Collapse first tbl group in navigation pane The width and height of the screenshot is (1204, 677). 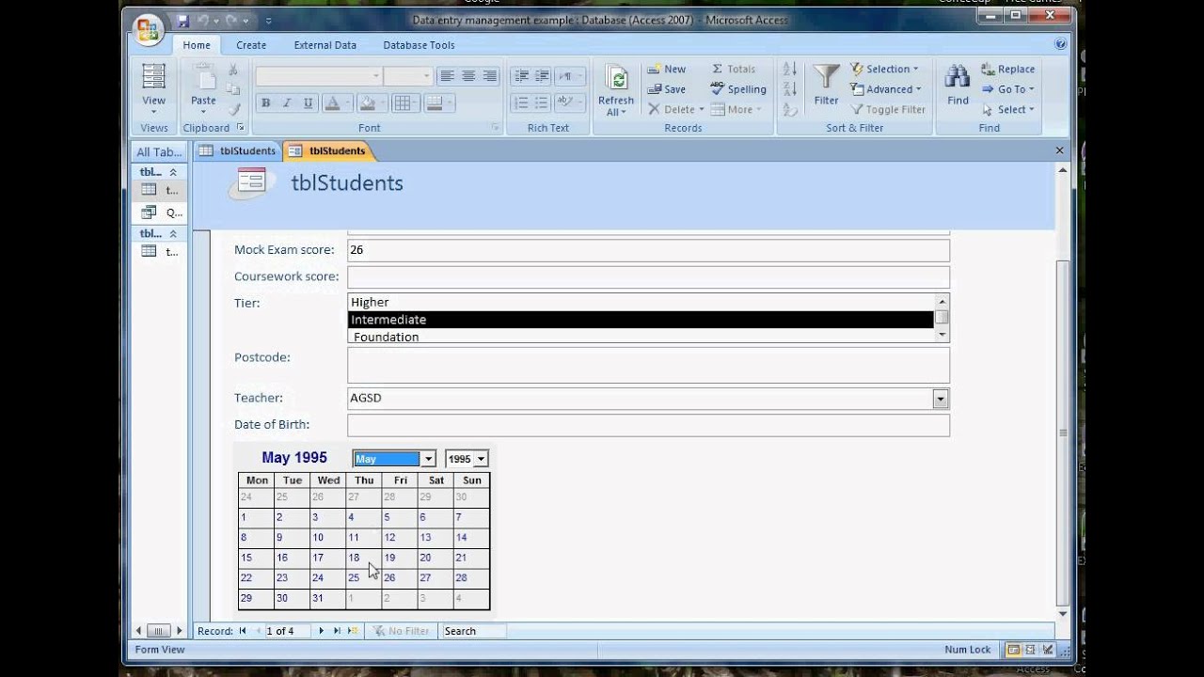point(173,172)
